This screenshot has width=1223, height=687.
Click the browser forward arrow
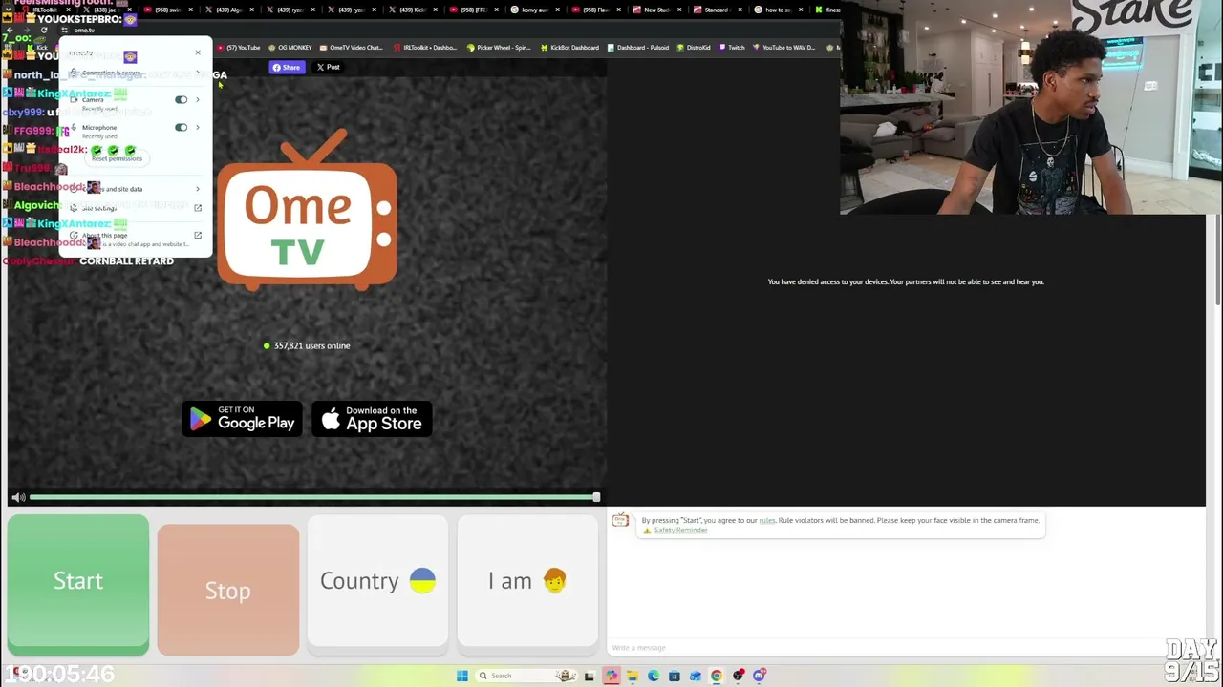[x=29, y=31]
